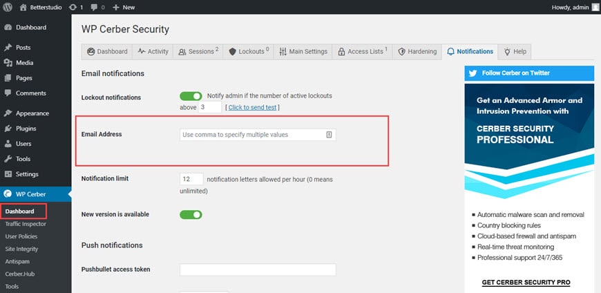The height and width of the screenshot is (293, 601).
Task: Click Follow Cerber on Twitter banner
Action: click(529, 73)
